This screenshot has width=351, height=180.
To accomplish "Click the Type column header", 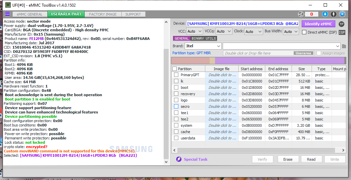I will point(321,69).
